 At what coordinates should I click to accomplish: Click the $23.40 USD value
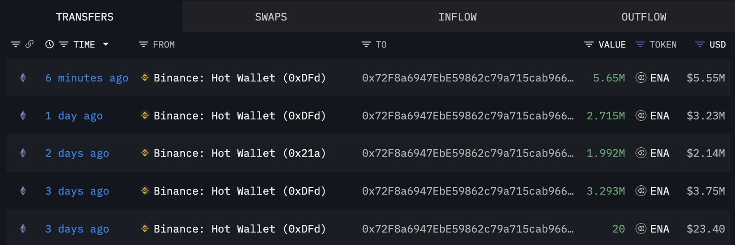click(705, 229)
